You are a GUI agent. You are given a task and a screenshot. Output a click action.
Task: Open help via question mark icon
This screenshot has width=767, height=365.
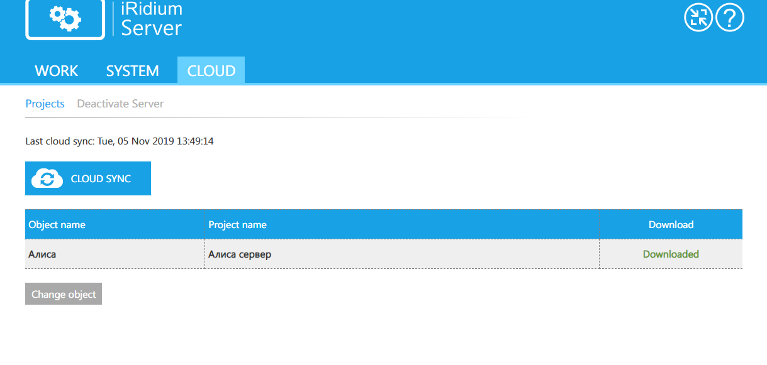pos(730,17)
